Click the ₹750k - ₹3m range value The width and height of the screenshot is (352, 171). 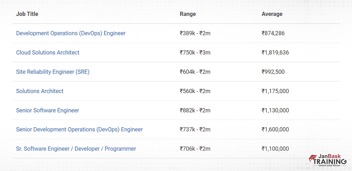click(195, 53)
